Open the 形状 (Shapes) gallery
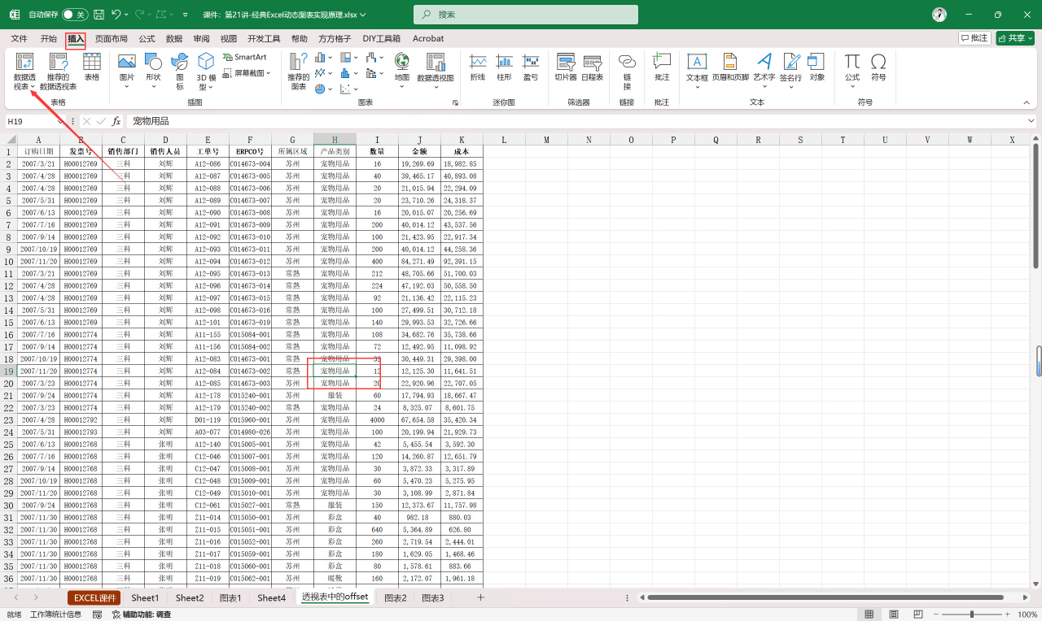Viewport: 1042px width, 621px height. pos(153,71)
